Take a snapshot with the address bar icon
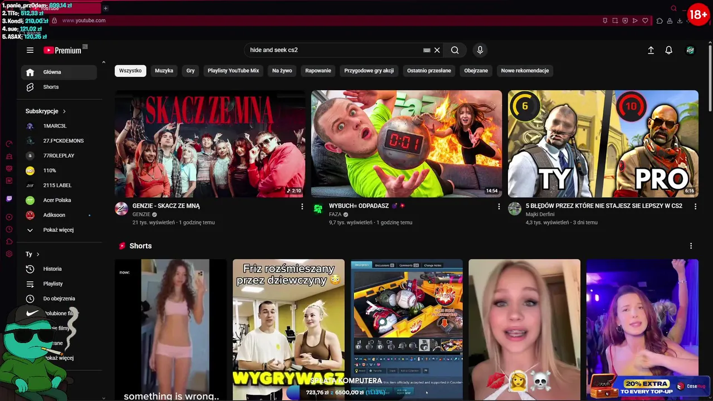The height and width of the screenshot is (401, 713). click(615, 21)
